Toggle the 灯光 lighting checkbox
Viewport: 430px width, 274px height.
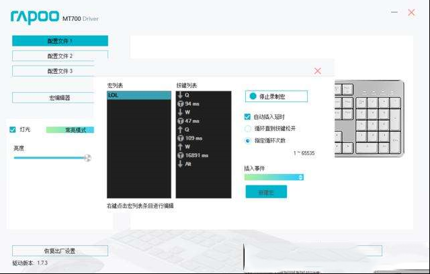(x=13, y=130)
